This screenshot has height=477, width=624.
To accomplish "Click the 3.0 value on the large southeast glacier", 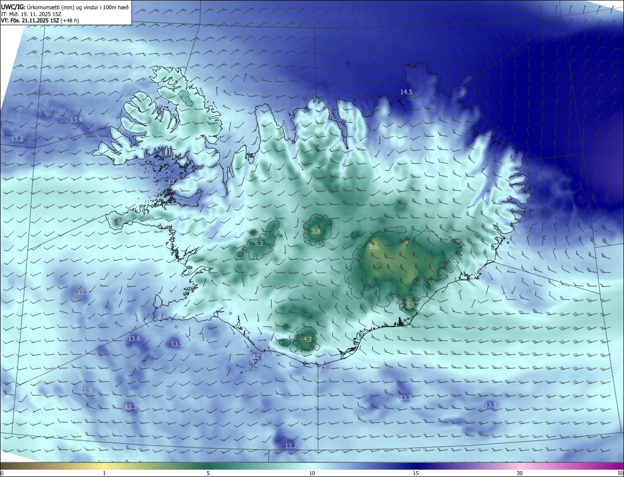I will (373, 247).
